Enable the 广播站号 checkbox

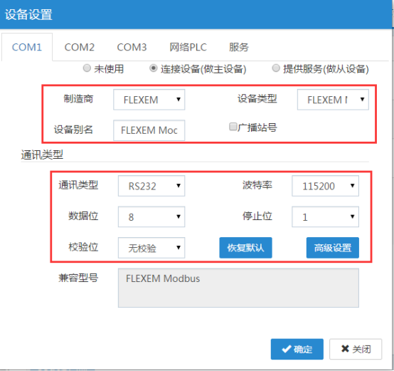pyautogui.click(x=233, y=127)
